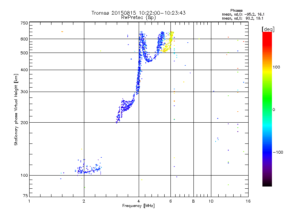This screenshot has width=292, height=219.
Task: Click the 'Frequency [MHz]' x-axis label
Action: point(138,206)
